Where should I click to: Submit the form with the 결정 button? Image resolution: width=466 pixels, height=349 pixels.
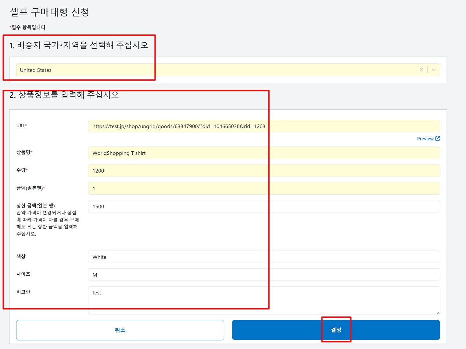(x=336, y=330)
